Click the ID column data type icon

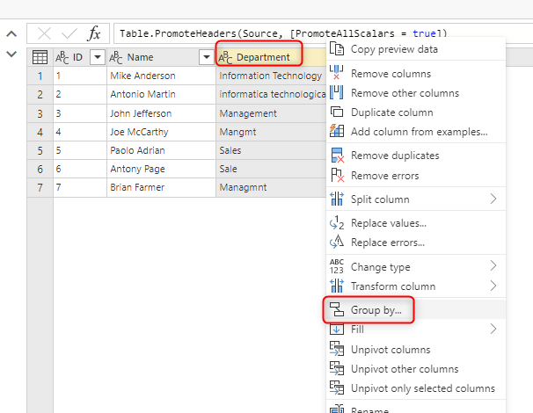(62, 57)
